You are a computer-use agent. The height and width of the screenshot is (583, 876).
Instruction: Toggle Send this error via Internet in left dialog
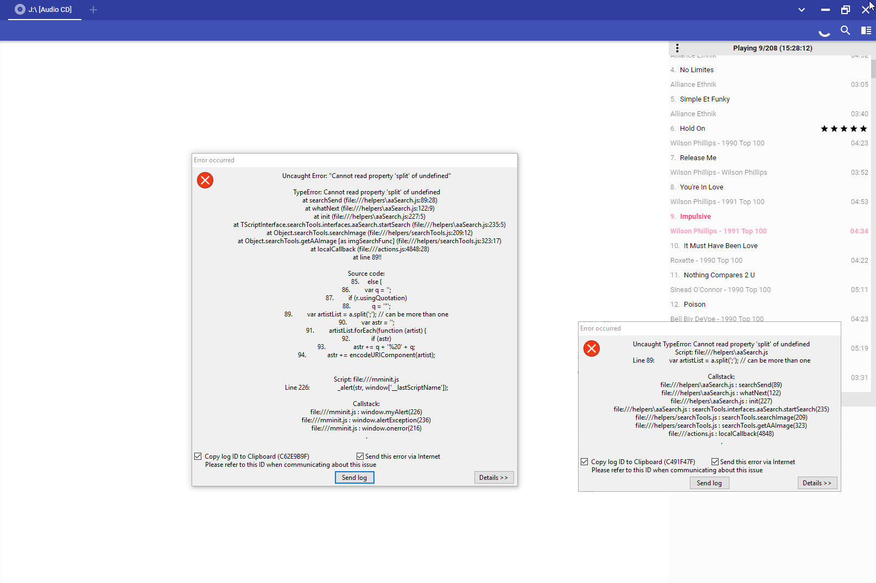[x=360, y=457]
